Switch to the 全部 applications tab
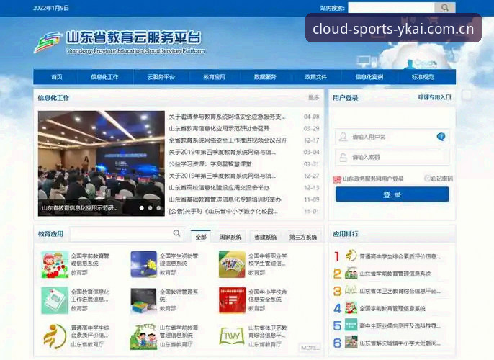The height and width of the screenshot is (360, 494). 201,237
